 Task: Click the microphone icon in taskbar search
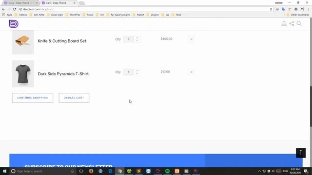pos(73,171)
